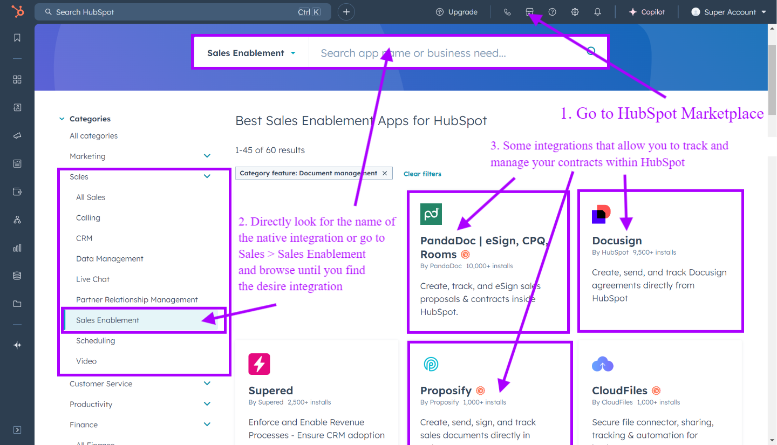Open HubSpot notifications bell

(x=597, y=11)
